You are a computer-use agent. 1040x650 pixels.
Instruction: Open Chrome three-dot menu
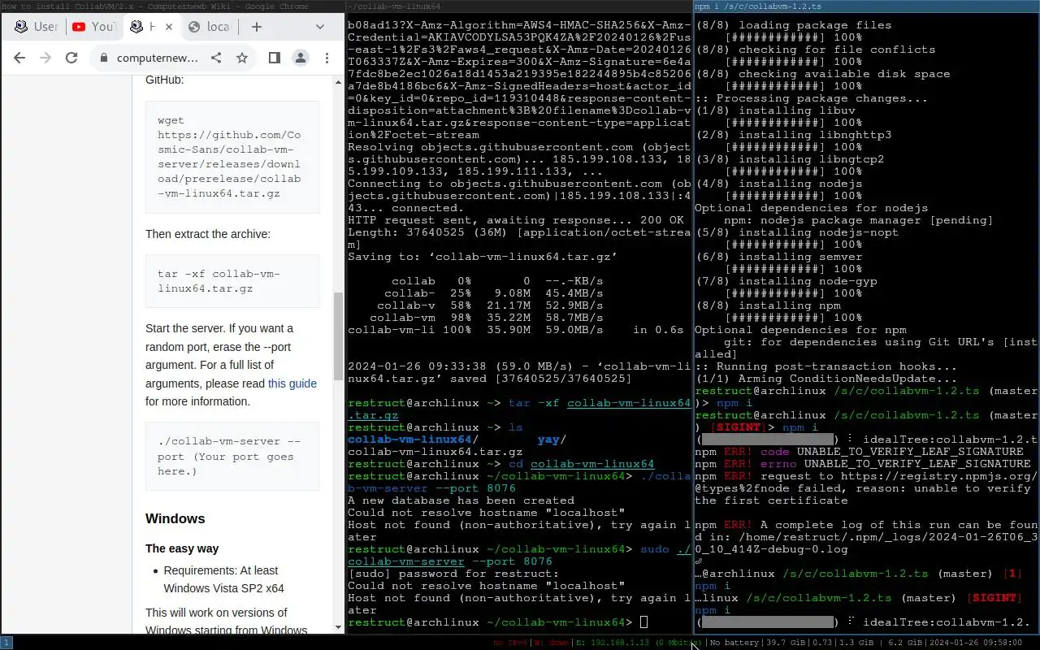click(327, 58)
